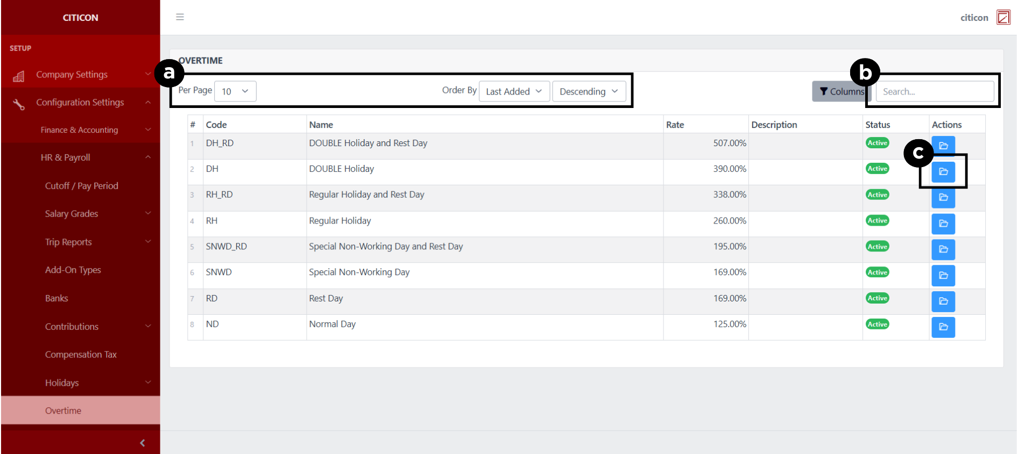
Task: Open folder action for DH_RD row
Action: tap(943, 146)
